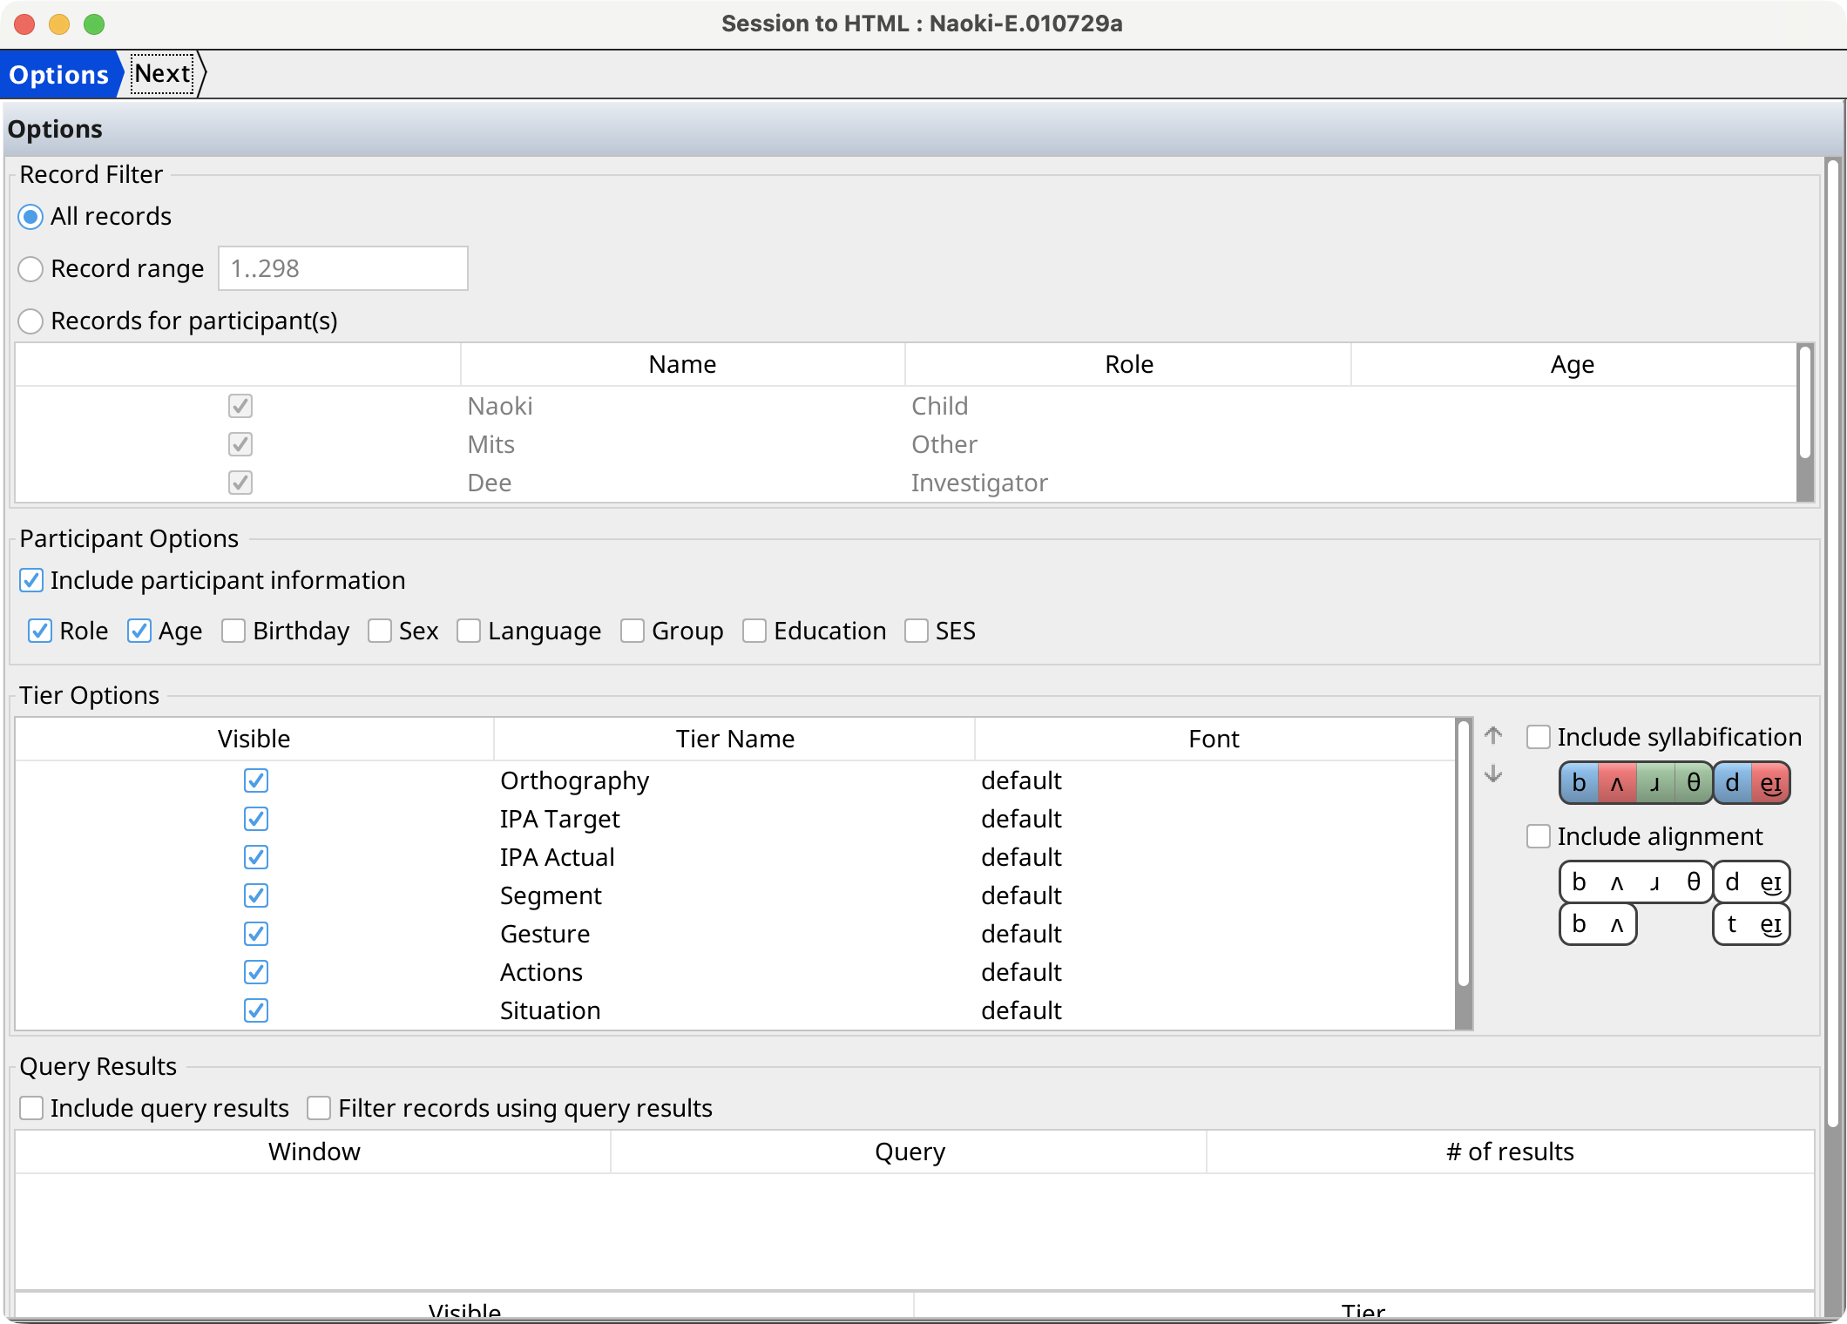Toggle Dee participant checkbox
The height and width of the screenshot is (1324, 1847).
(240, 483)
